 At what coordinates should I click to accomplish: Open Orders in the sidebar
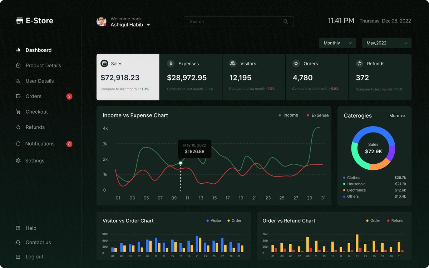(34, 96)
